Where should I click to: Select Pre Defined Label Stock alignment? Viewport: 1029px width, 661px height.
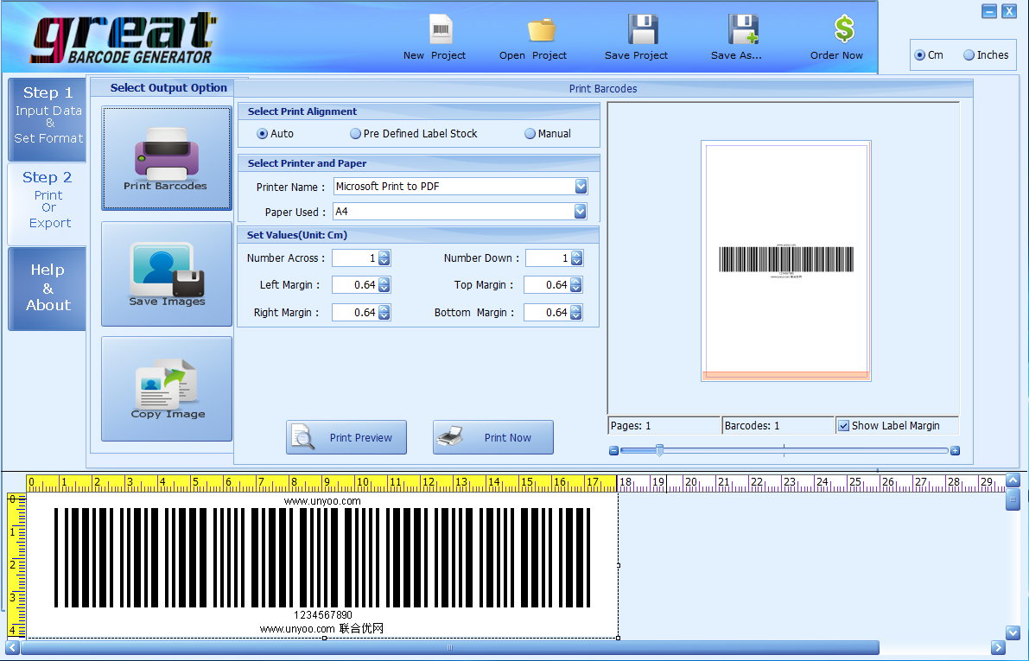coord(355,134)
